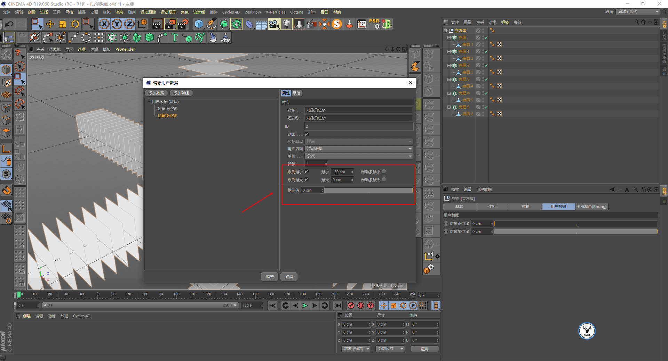Select the Move tool icon
Image resolution: width=668 pixels, height=361 pixels.
click(50, 24)
